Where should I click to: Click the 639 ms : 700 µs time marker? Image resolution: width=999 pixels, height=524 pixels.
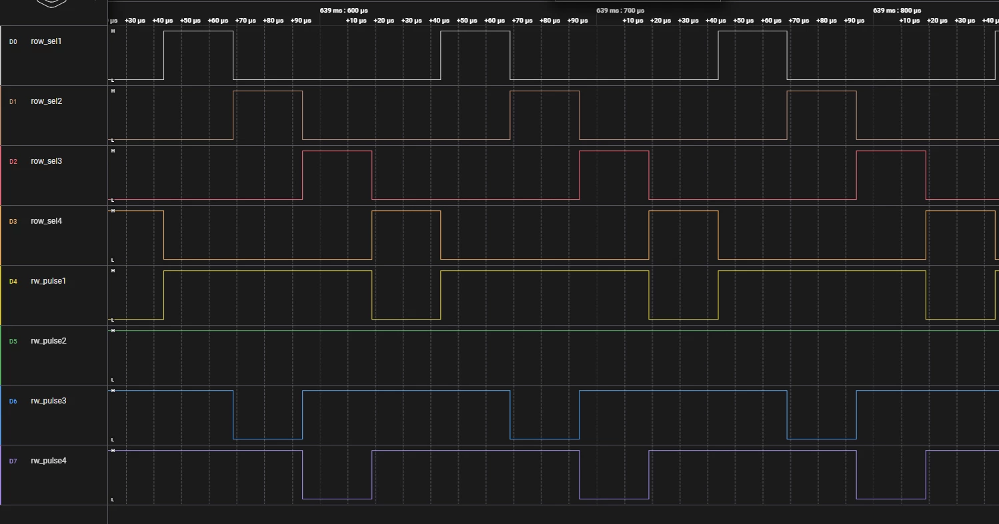click(620, 11)
